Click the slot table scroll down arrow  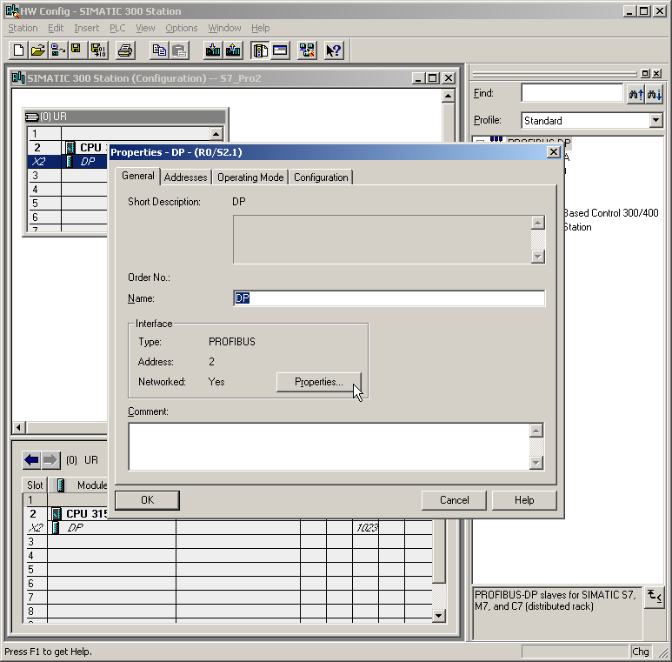438,616
